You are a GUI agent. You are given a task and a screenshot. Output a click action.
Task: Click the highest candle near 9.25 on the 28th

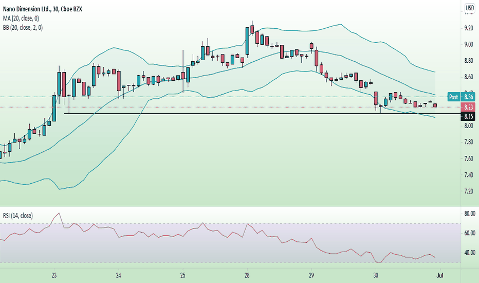coord(252,29)
